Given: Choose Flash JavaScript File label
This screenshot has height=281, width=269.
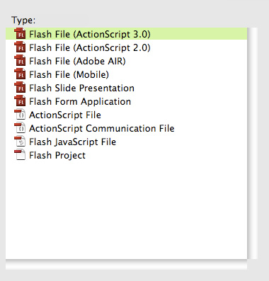Looking at the screenshot, I should (x=72, y=142).
